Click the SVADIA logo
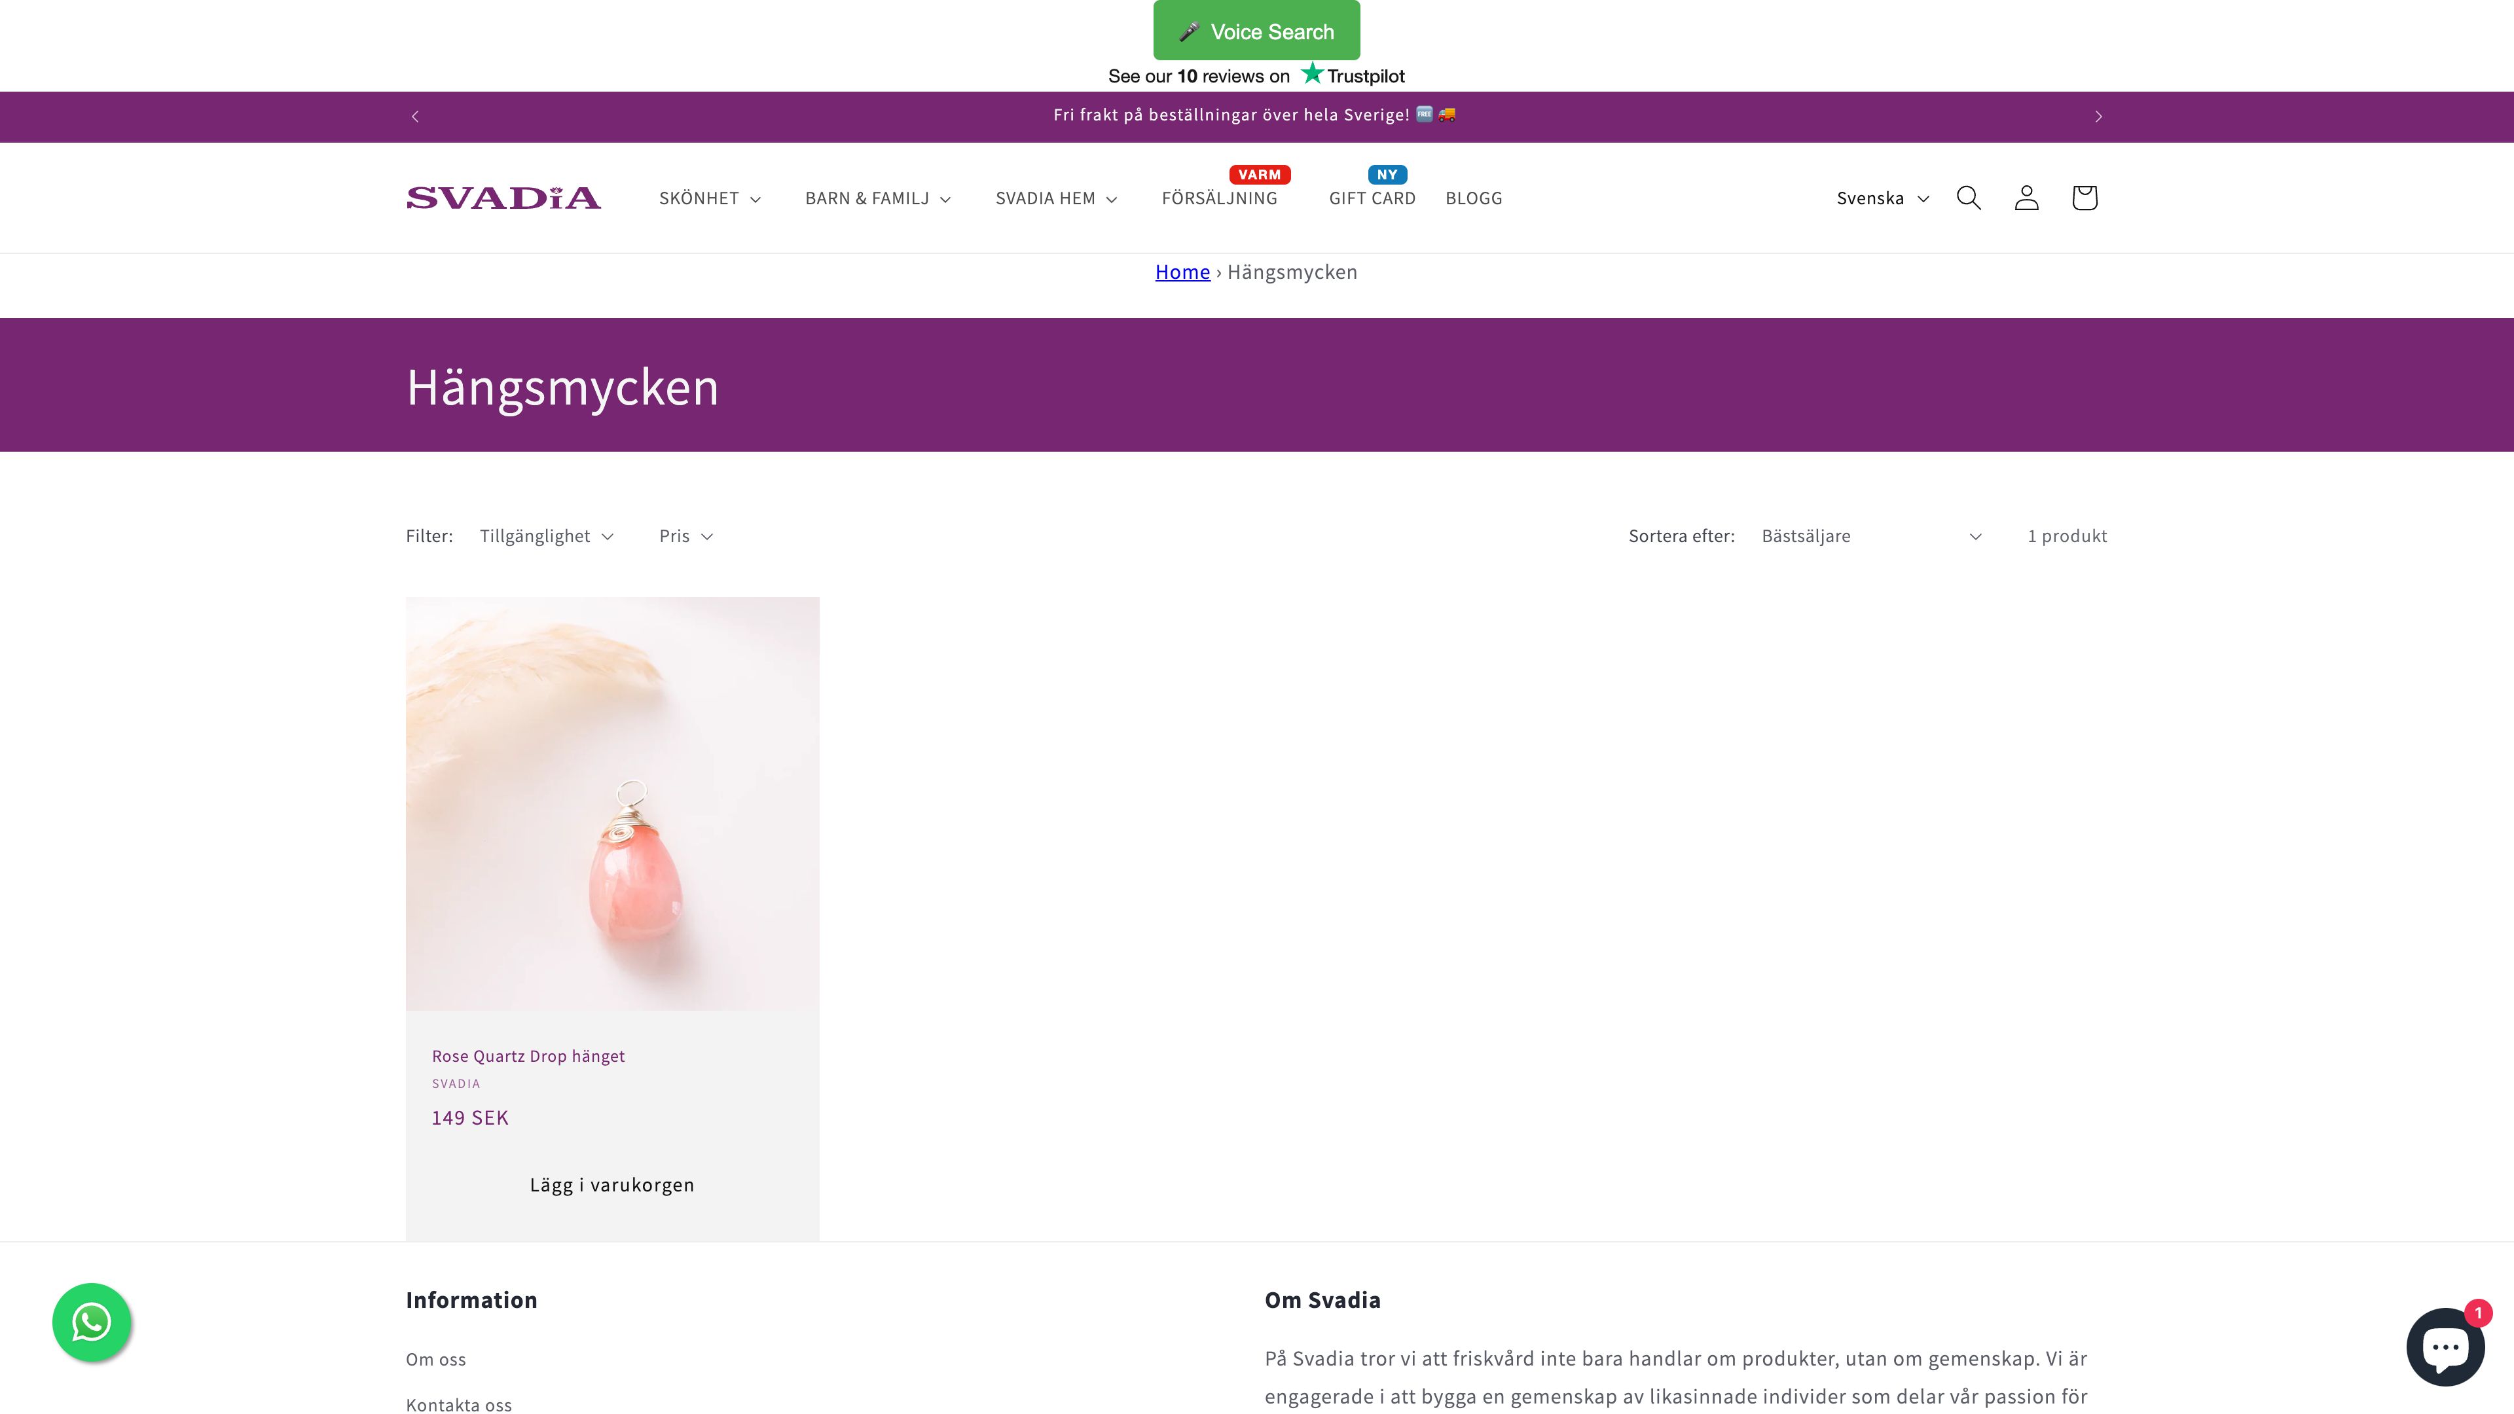 click(x=503, y=198)
